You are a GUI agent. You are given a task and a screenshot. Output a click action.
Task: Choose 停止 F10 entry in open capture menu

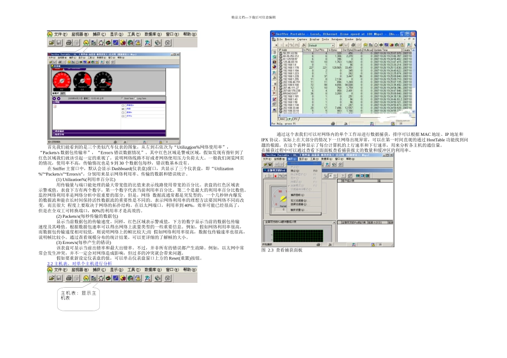pos(304,171)
